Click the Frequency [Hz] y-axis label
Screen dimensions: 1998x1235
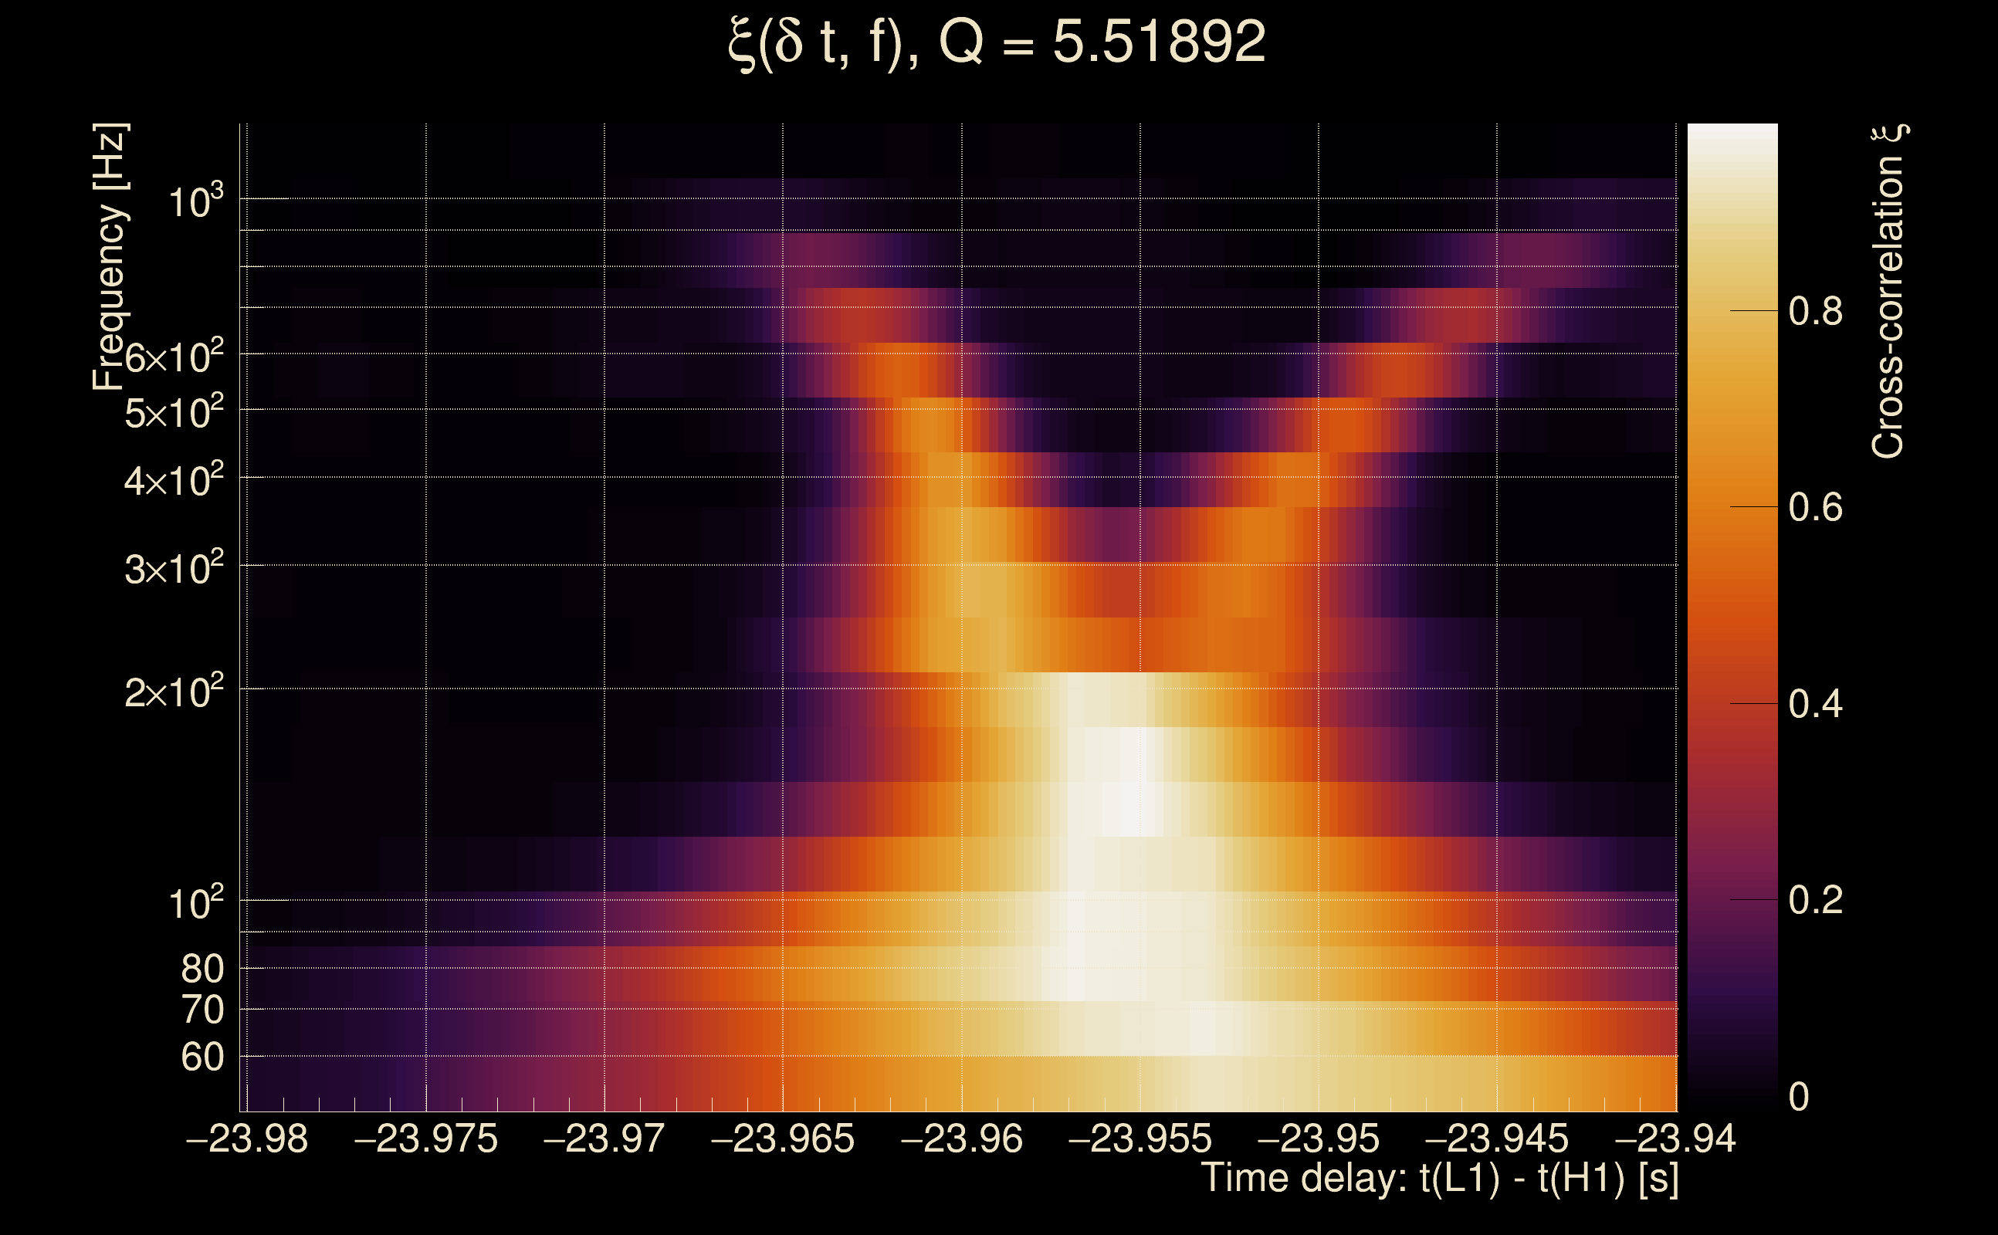[110, 256]
